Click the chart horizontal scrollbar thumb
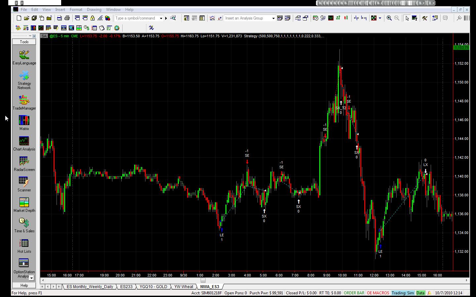476x297 pixels. pyautogui.click(x=203, y=280)
